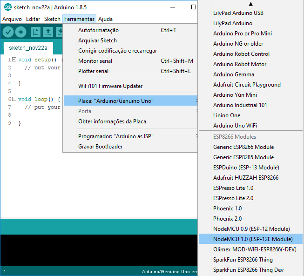The image size is (304, 276).
Task: Launch WiFi101 Firmware Updater
Action: click(131, 86)
